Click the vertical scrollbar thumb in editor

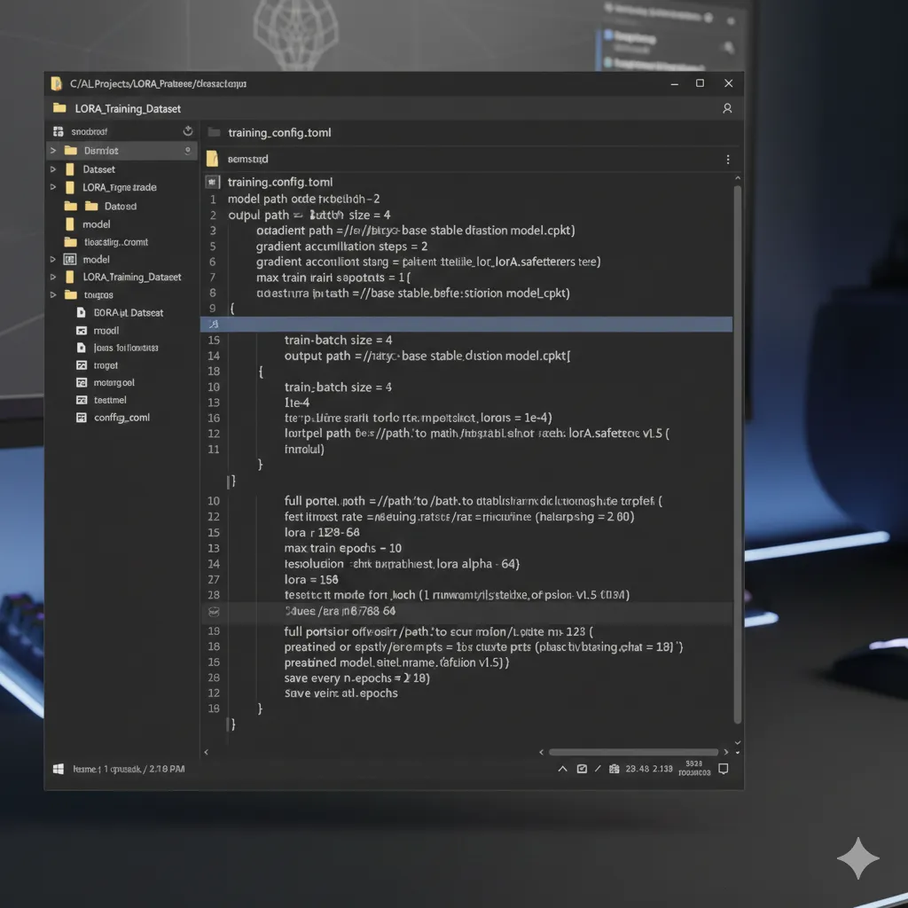pyautogui.click(x=737, y=455)
